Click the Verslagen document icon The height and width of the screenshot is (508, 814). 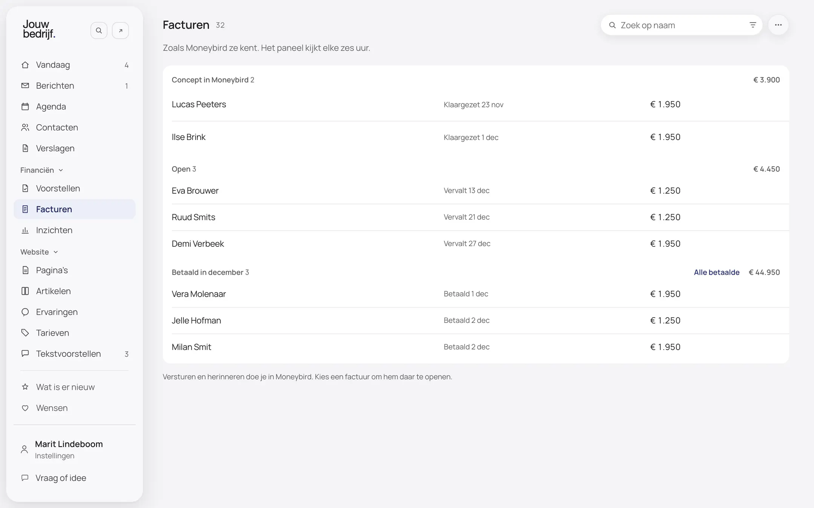[x=25, y=148]
